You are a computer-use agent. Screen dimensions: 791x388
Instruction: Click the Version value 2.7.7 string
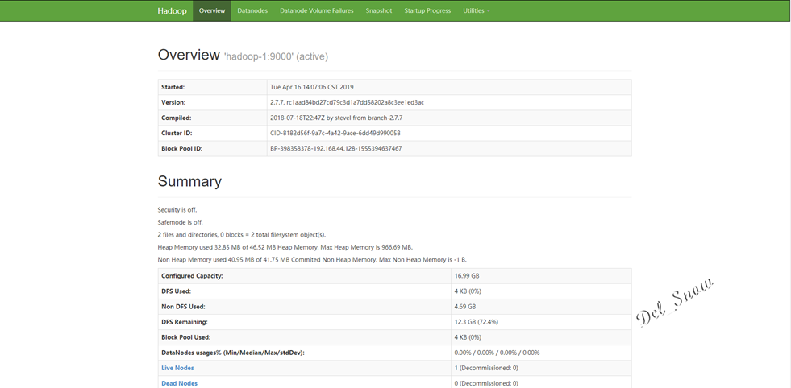[347, 102]
